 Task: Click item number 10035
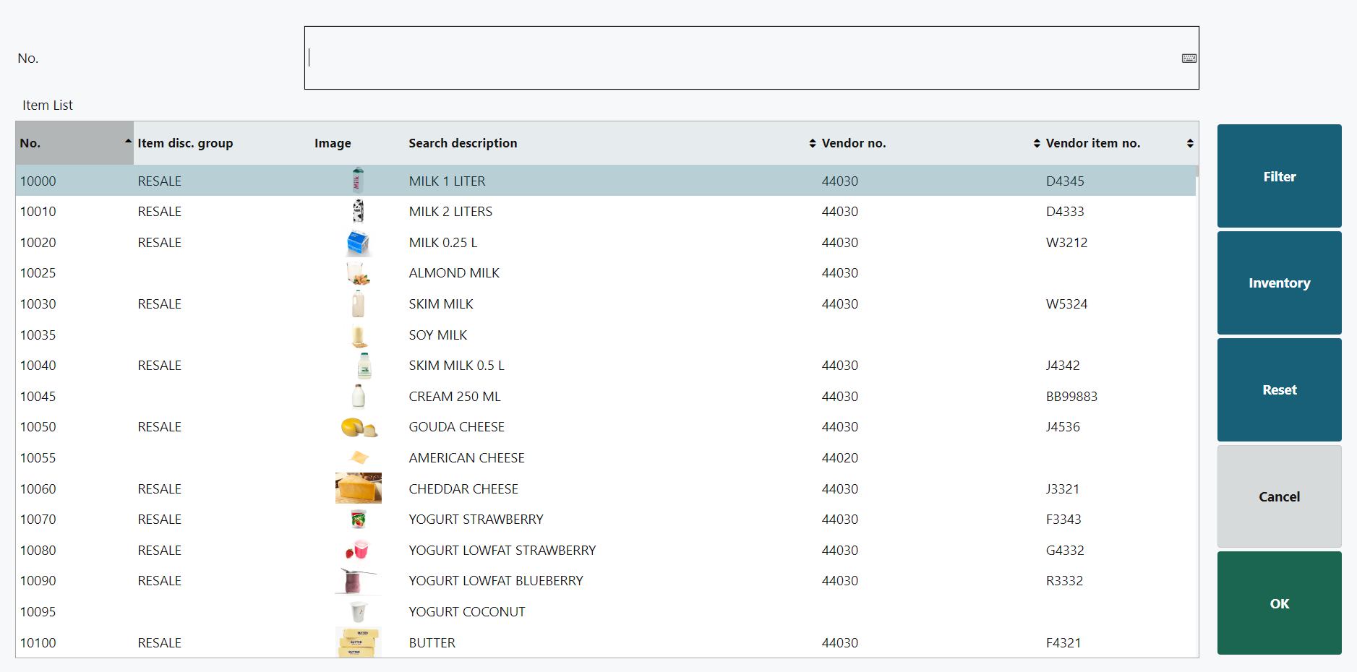pos(38,335)
